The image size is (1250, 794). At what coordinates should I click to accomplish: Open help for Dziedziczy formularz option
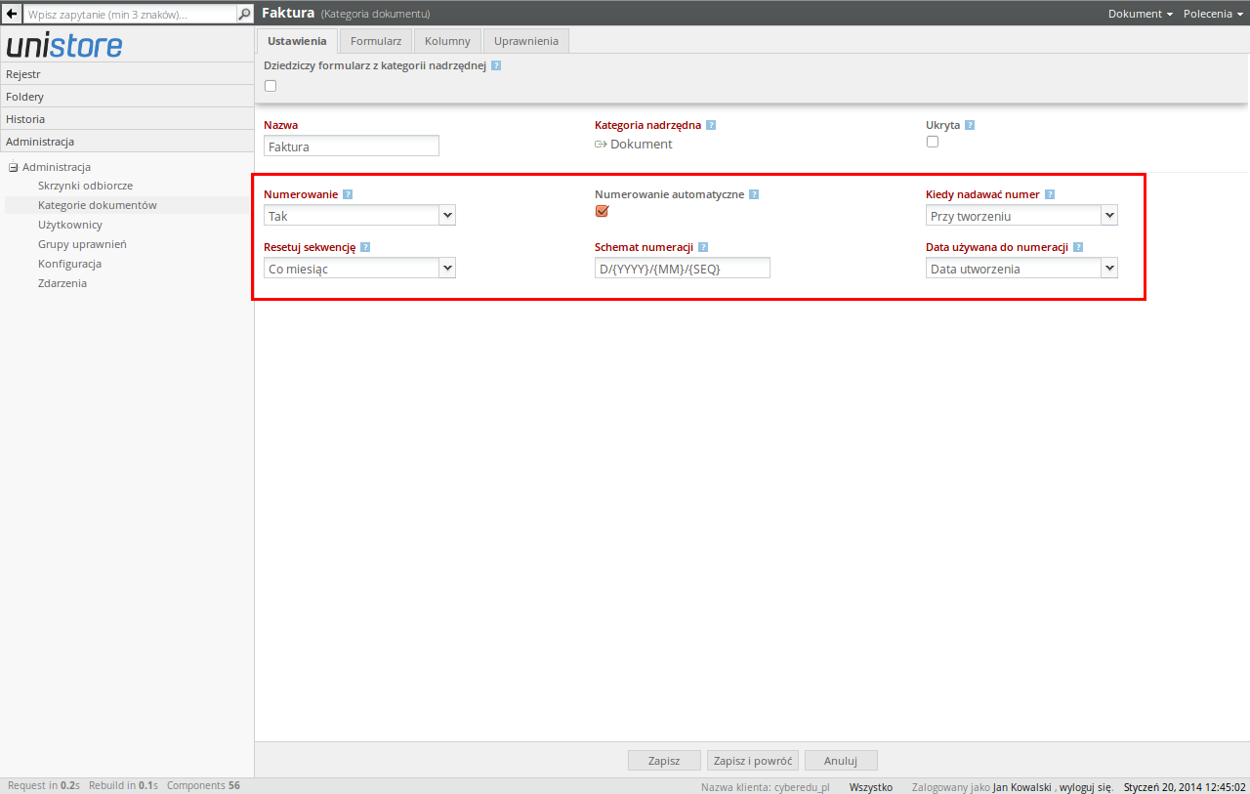point(496,65)
